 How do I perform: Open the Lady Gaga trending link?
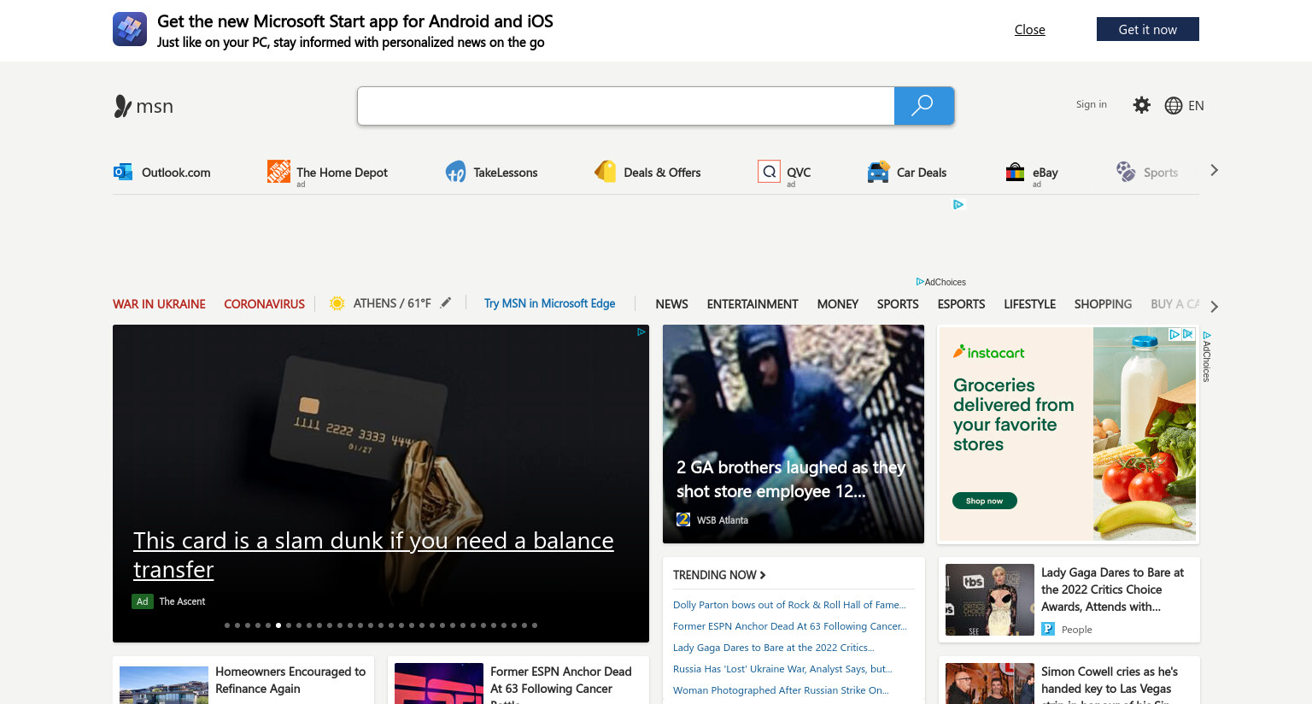(x=774, y=648)
